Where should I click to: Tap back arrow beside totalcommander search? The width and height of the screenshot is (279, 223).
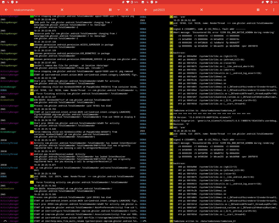point(6,10)
